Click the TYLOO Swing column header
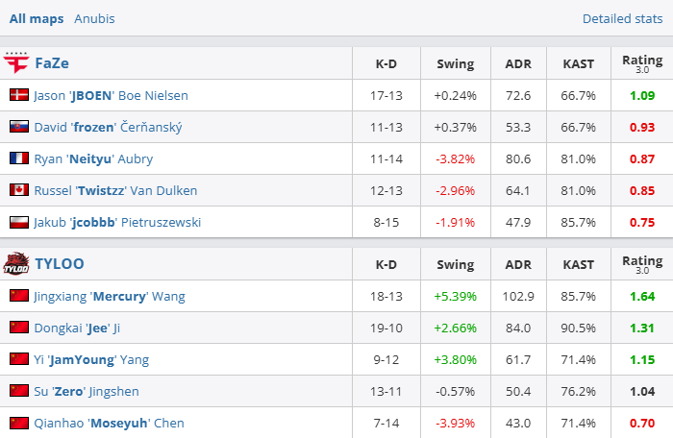This screenshot has width=673, height=438. [456, 264]
